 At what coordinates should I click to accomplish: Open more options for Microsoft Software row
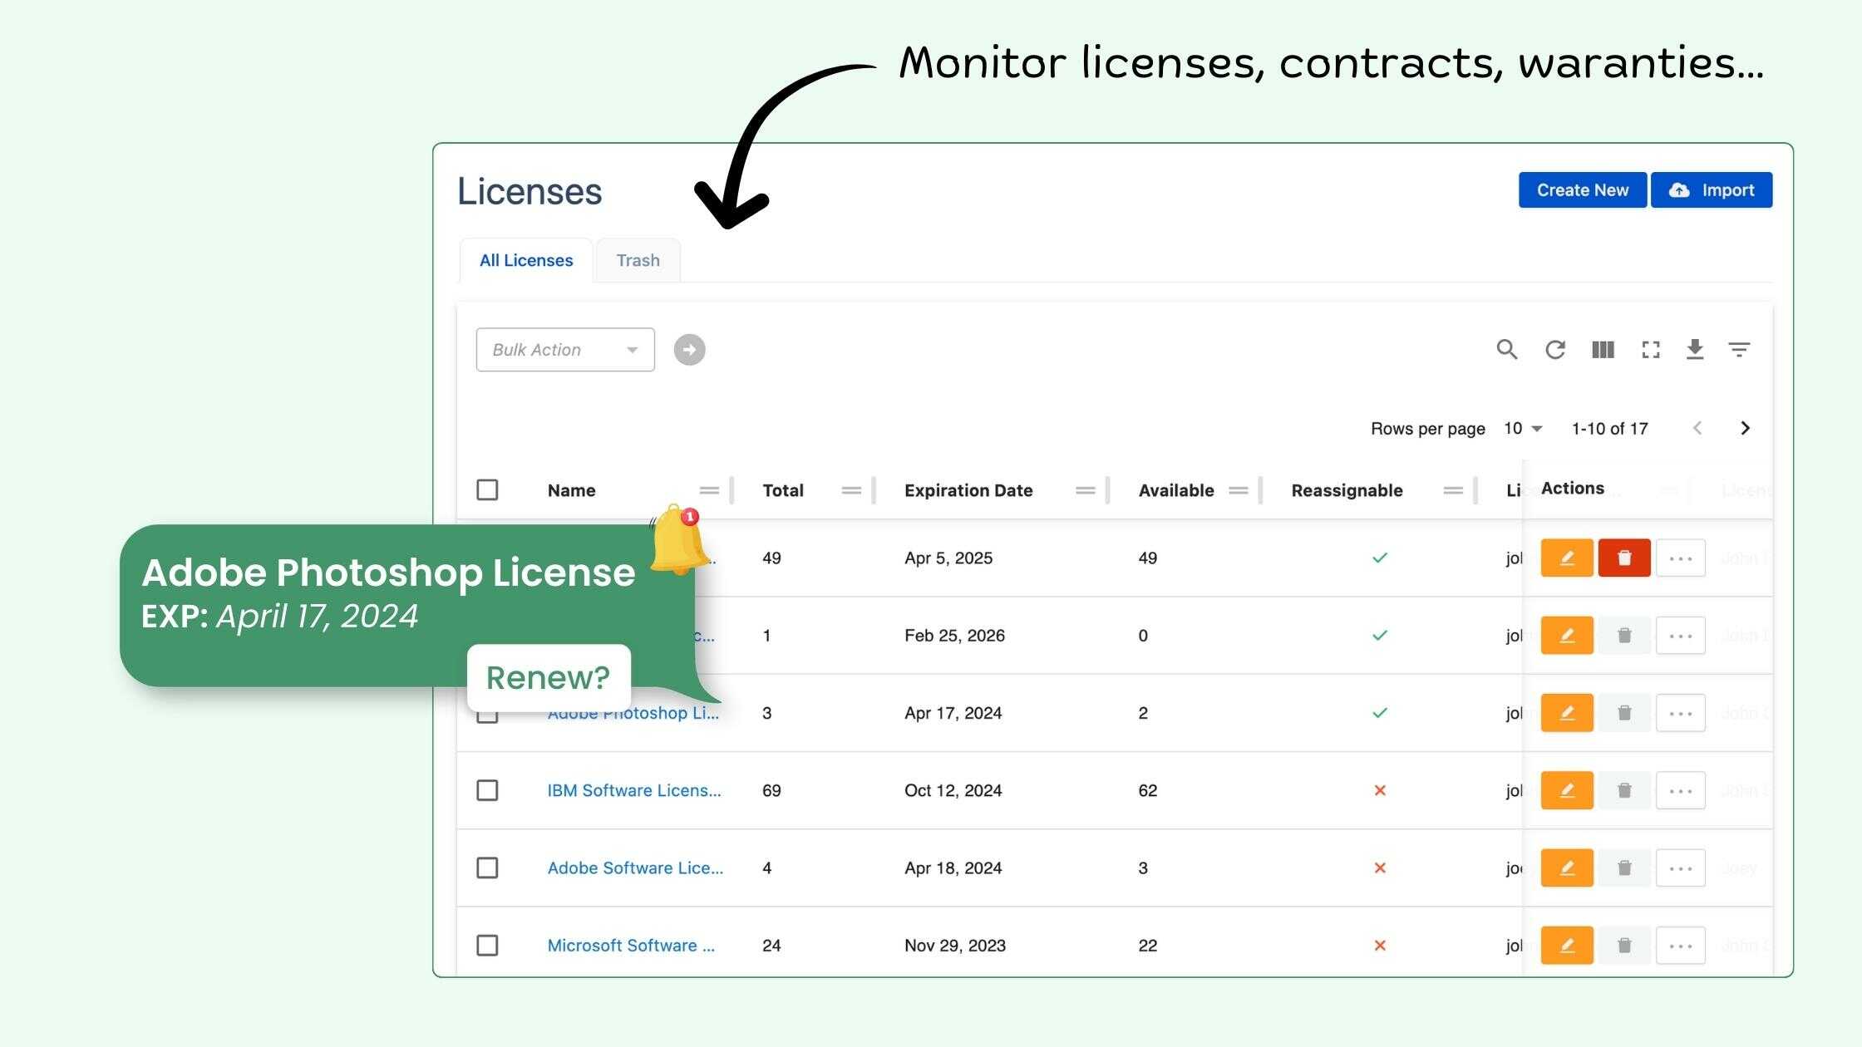[1680, 946]
